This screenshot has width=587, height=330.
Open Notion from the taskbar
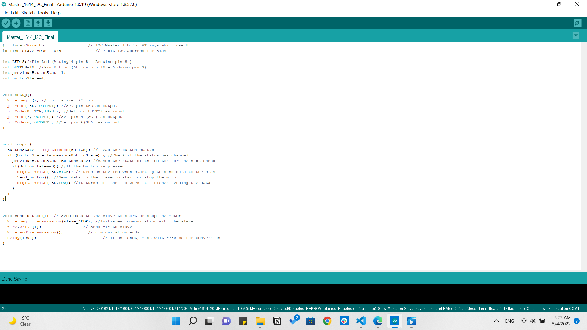pyautogui.click(x=277, y=321)
